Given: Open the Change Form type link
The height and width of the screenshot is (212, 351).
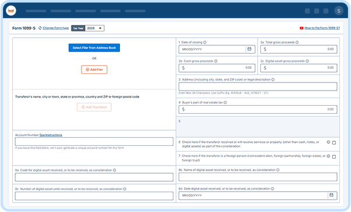Looking at the screenshot, I should pos(56,28).
